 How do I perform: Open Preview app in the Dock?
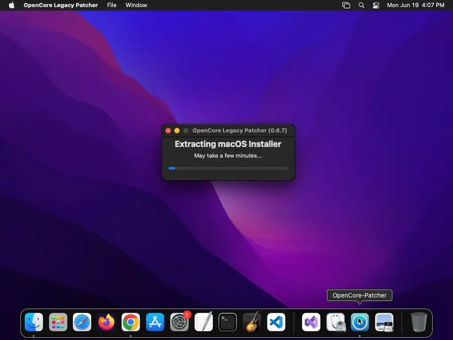(384, 322)
